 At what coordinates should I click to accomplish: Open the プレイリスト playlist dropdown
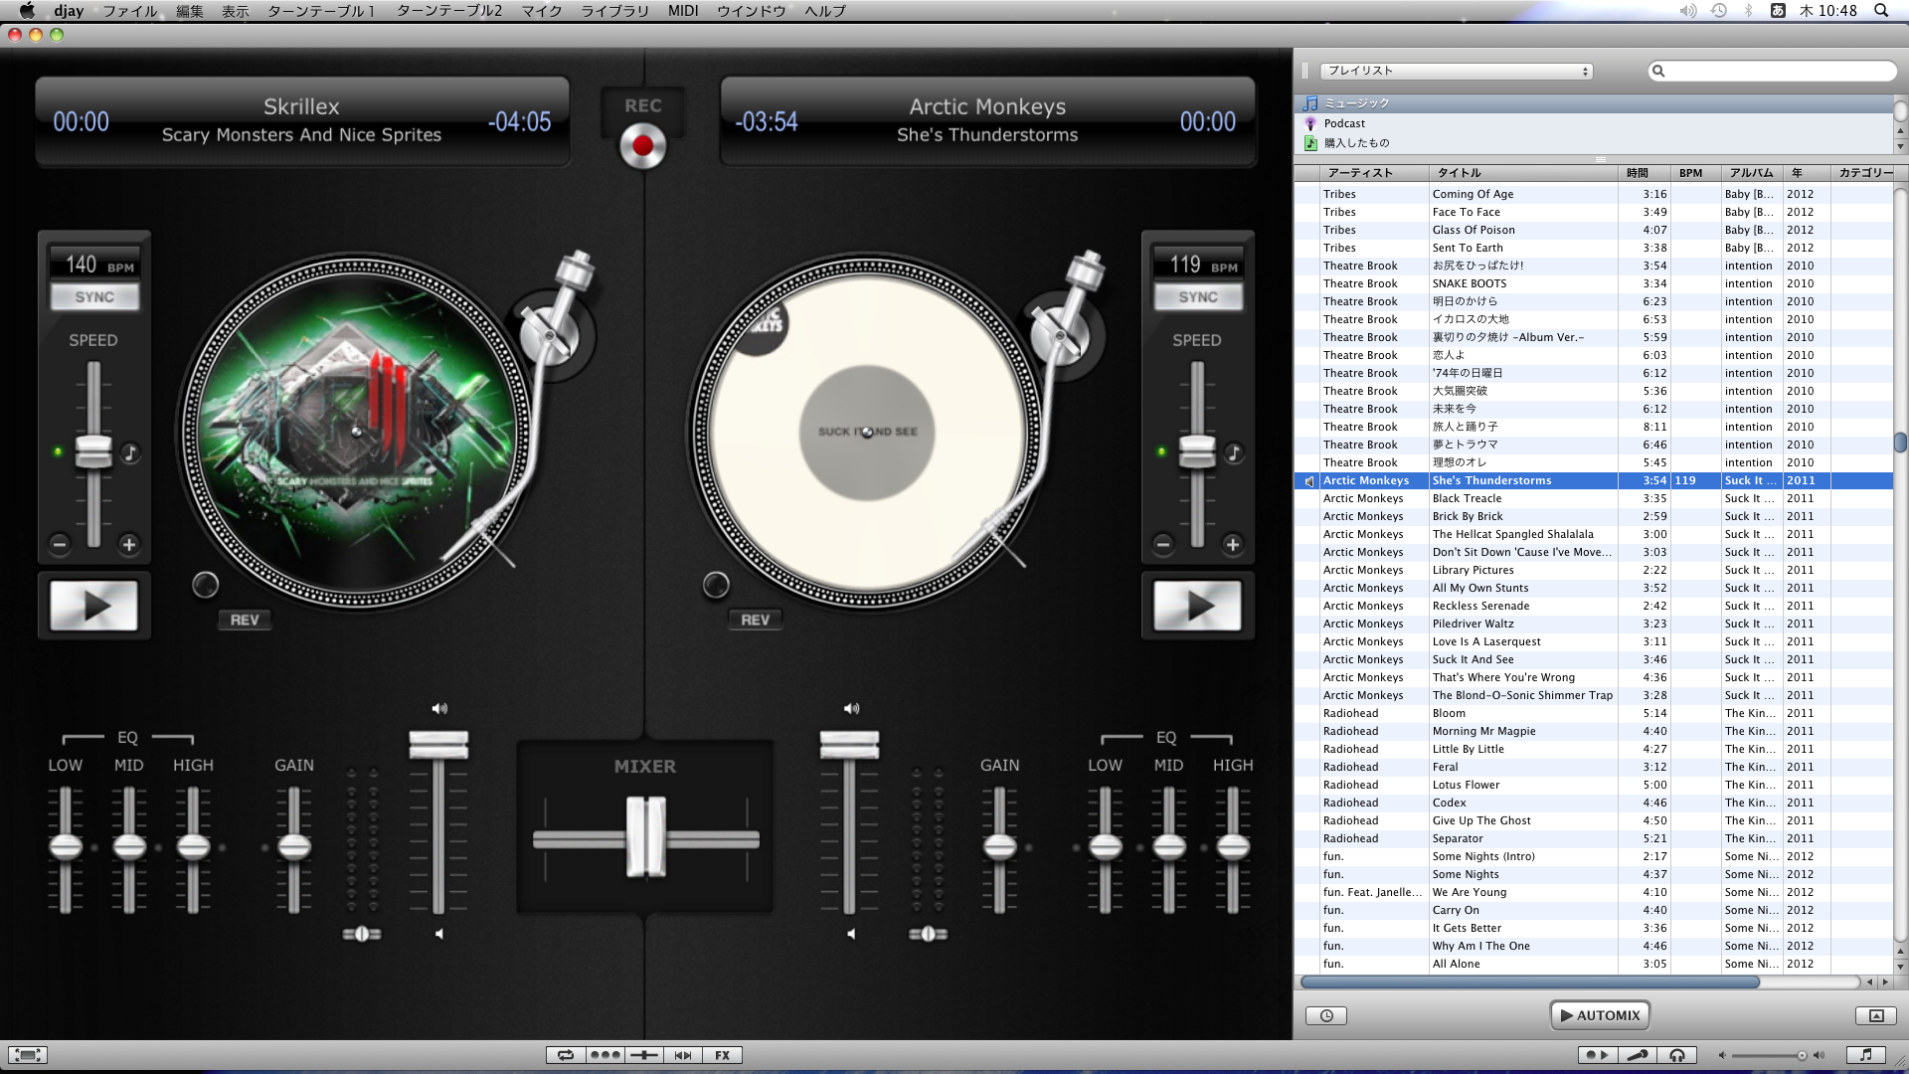(1456, 71)
